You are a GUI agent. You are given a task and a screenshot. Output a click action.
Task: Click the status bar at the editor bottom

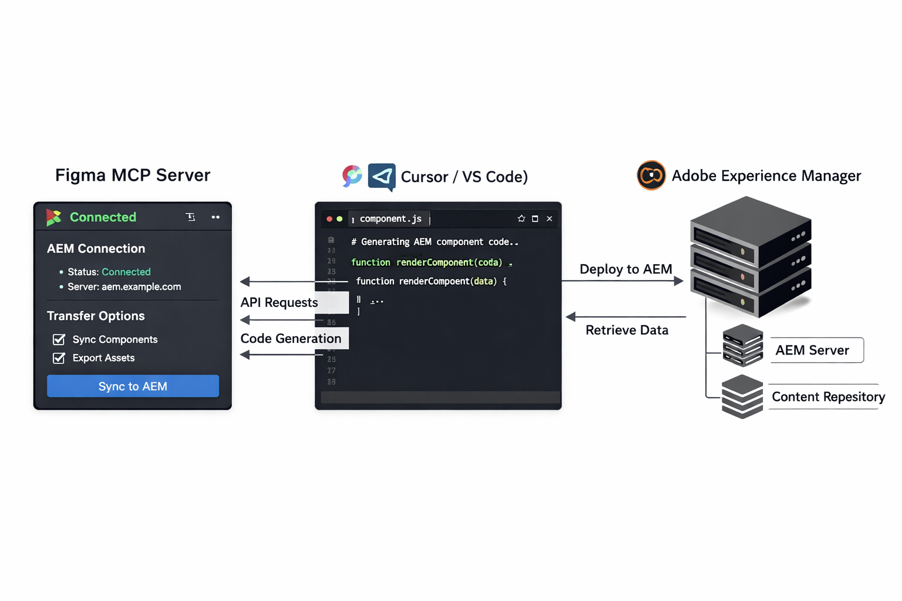point(440,397)
